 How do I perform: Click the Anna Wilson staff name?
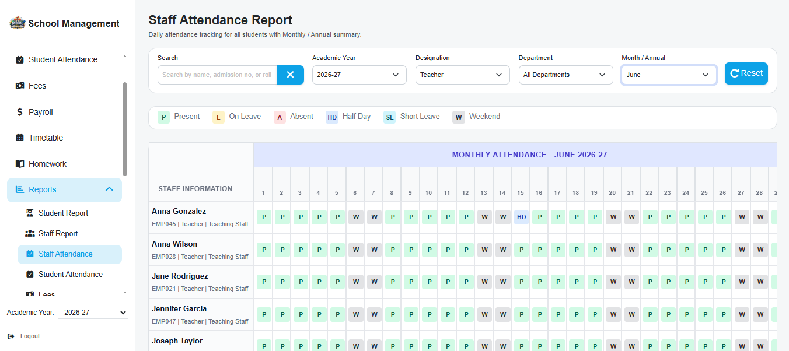pos(174,244)
